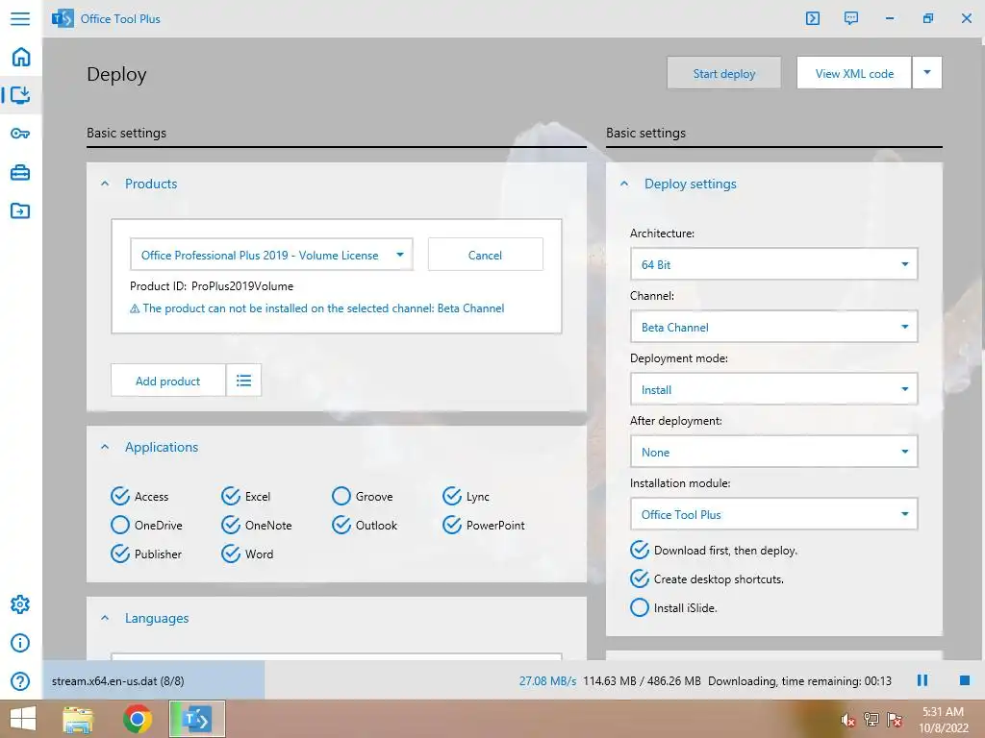Enable the Groove application
The width and height of the screenshot is (985, 738).
point(341,497)
